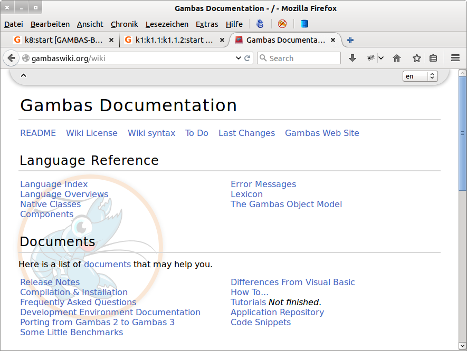Open a new tab with plus icon
The image size is (467, 351).
[350, 40]
